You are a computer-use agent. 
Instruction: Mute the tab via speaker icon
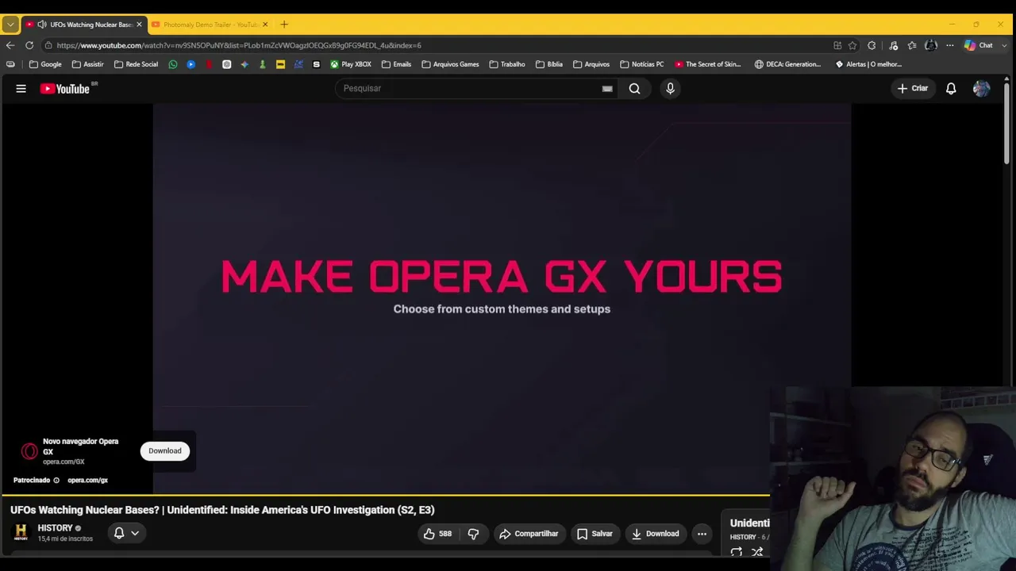(42, 25)
